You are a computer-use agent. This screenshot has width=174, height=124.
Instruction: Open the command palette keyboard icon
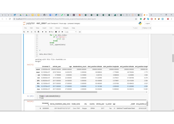[80, 32]
